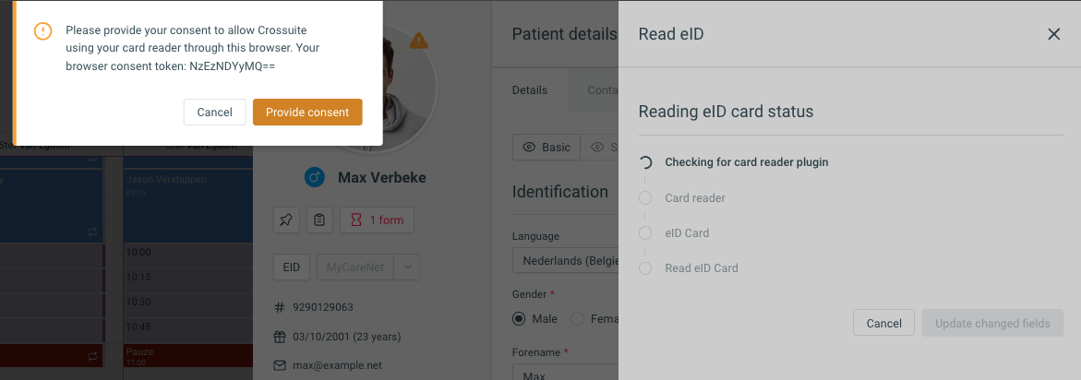Click the Card reader status circle
Viewport: 1081px width, 380px height.
coord(645,198)
